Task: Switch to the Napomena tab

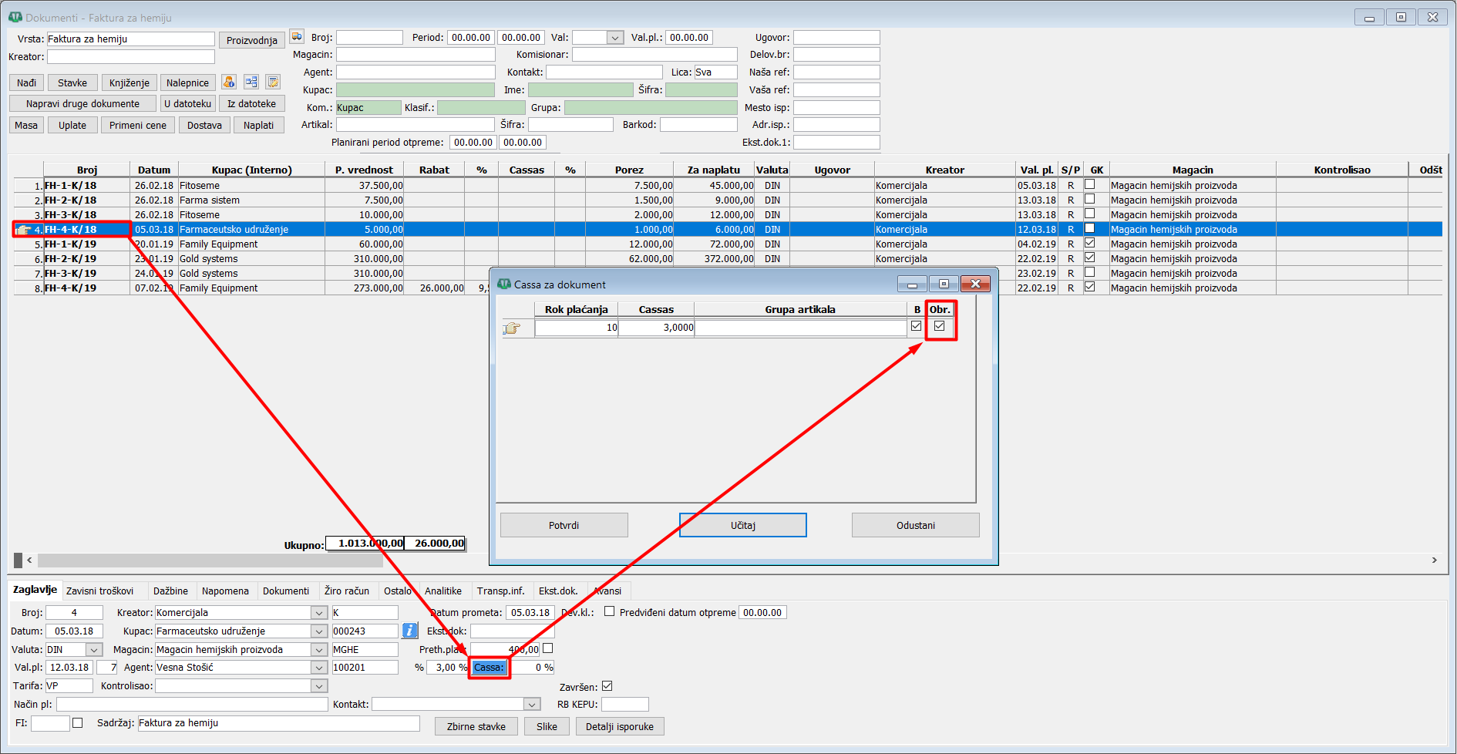Action: pyautogui.click(x=225, y=591)
